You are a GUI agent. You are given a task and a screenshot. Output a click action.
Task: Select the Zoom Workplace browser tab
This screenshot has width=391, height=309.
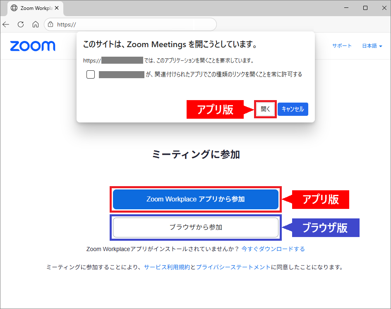tap(35, 7)
